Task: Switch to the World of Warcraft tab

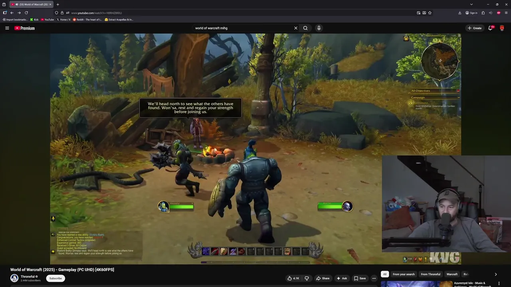Action: pos(31,4)
